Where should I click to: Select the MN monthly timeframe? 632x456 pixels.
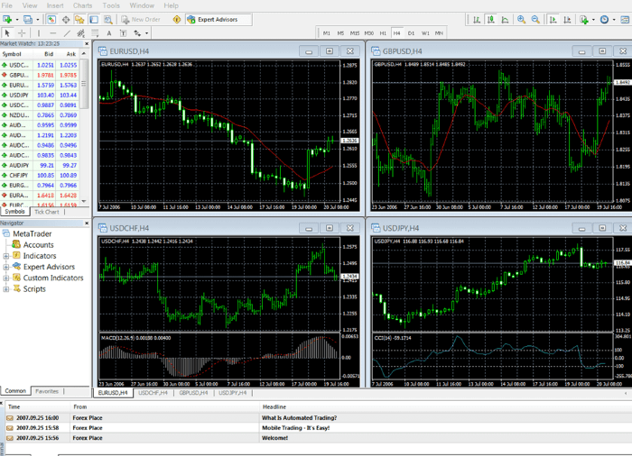coord(439,33)
